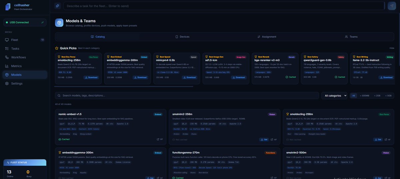Click trophy icon next to Best Doc Parse
The height and width of the screenshot is (179, 400).
coord(59,57)
